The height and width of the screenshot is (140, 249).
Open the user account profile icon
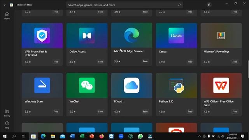209,5
